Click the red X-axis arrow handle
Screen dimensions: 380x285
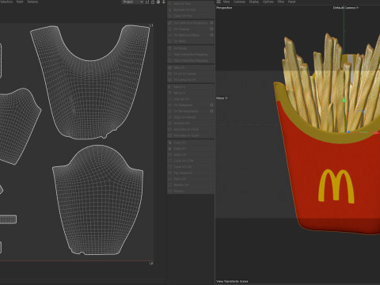tap(377, 133)
